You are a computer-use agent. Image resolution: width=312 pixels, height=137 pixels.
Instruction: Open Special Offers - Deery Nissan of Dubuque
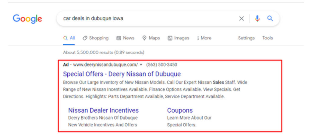click(122, 74)
